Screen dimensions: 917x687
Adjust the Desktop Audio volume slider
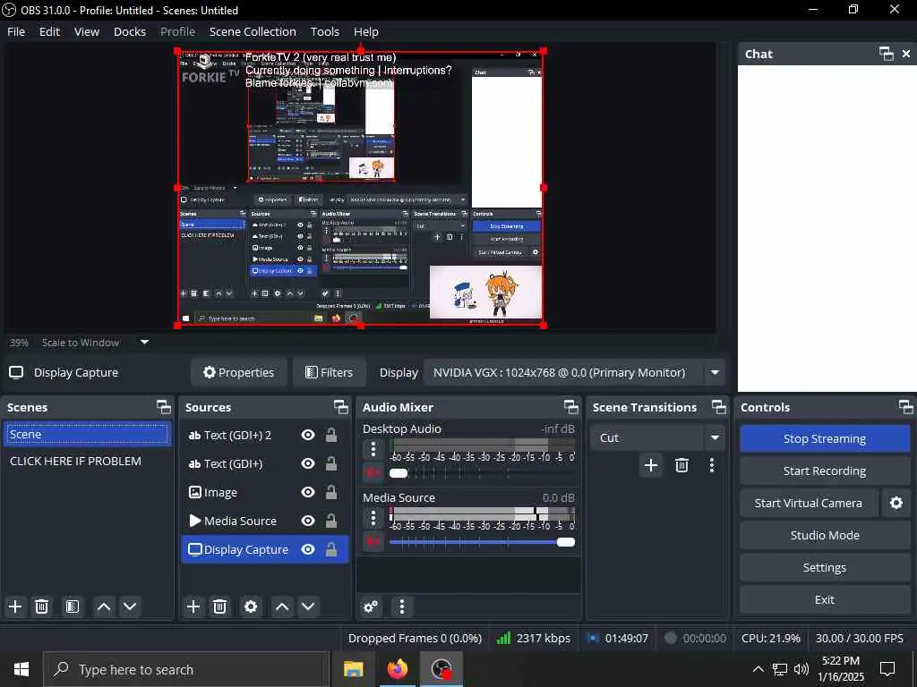[483, 472]
